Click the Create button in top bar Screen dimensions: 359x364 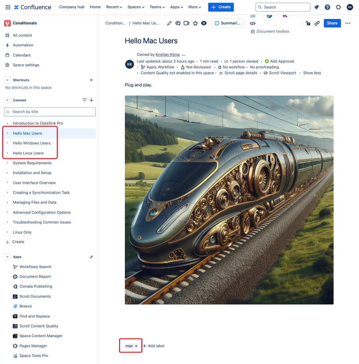(x=221, y=7)
